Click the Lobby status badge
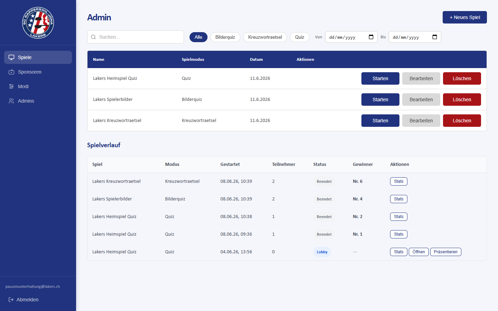 (322, 252)
